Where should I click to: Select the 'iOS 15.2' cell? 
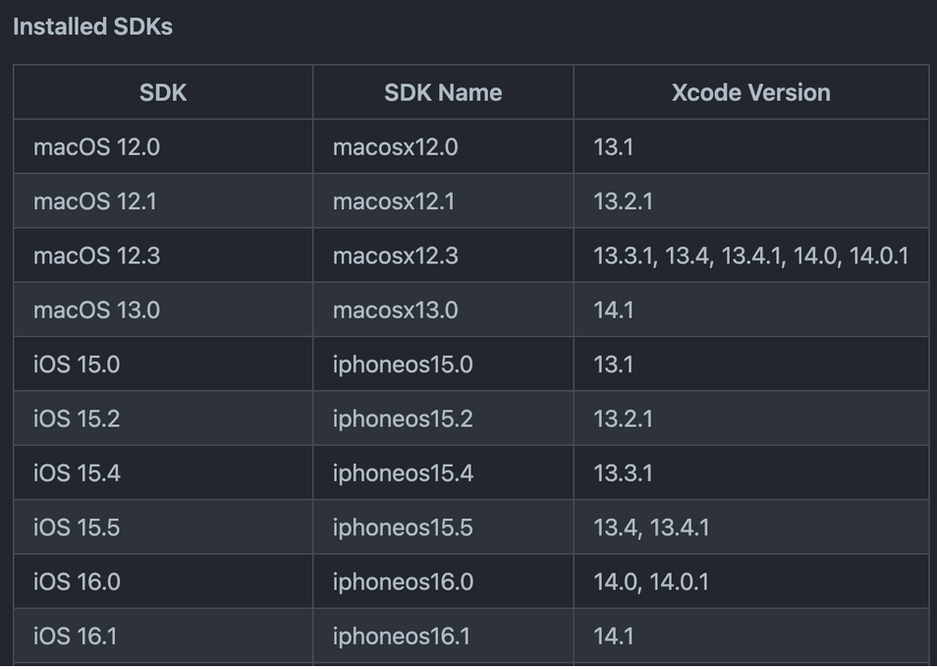[x=163, y=419]
